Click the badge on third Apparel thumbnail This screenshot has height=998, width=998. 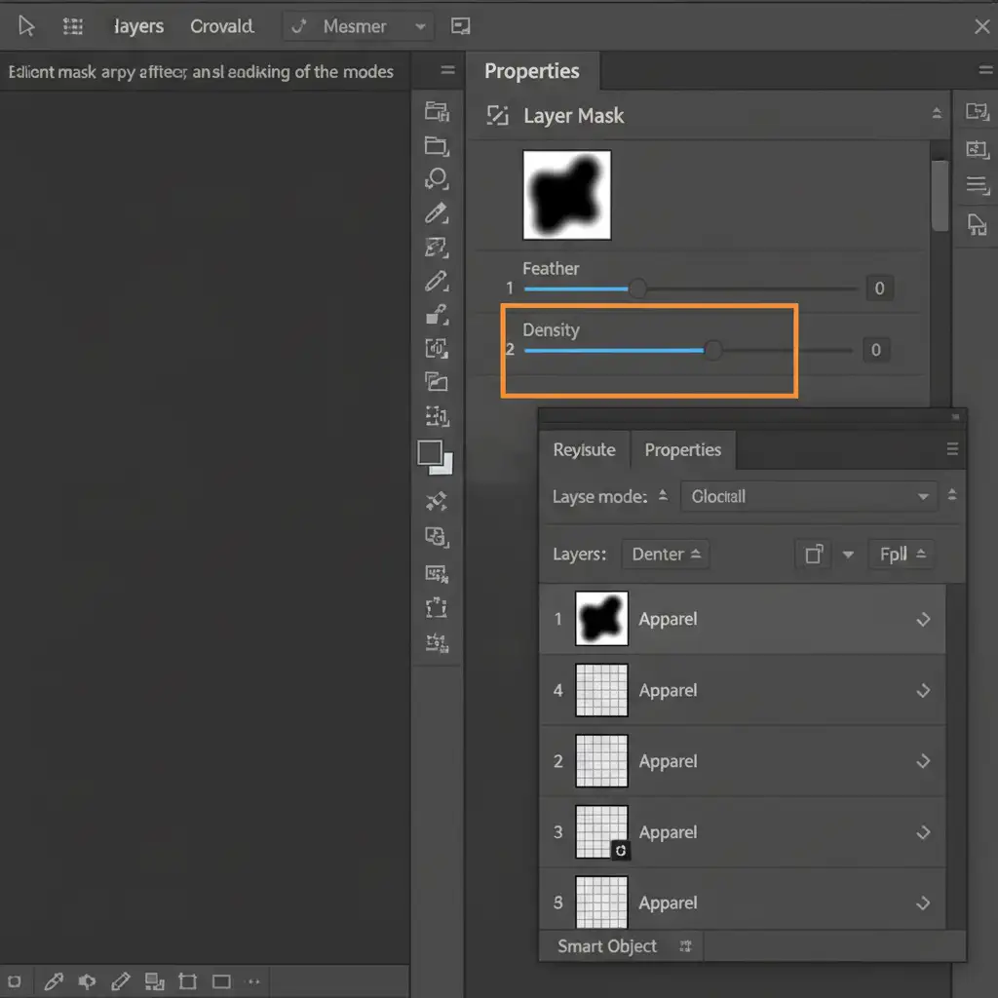[x=621, y=851]
